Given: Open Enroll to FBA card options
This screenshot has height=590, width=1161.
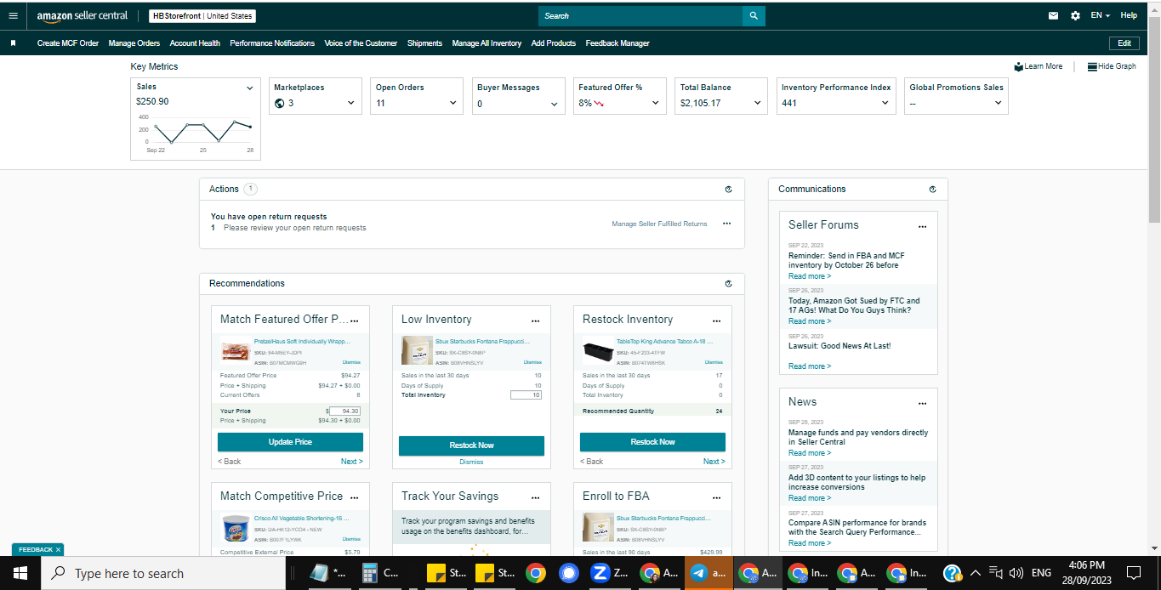Looking at the screenshot, I should click(x=717, y=498).
